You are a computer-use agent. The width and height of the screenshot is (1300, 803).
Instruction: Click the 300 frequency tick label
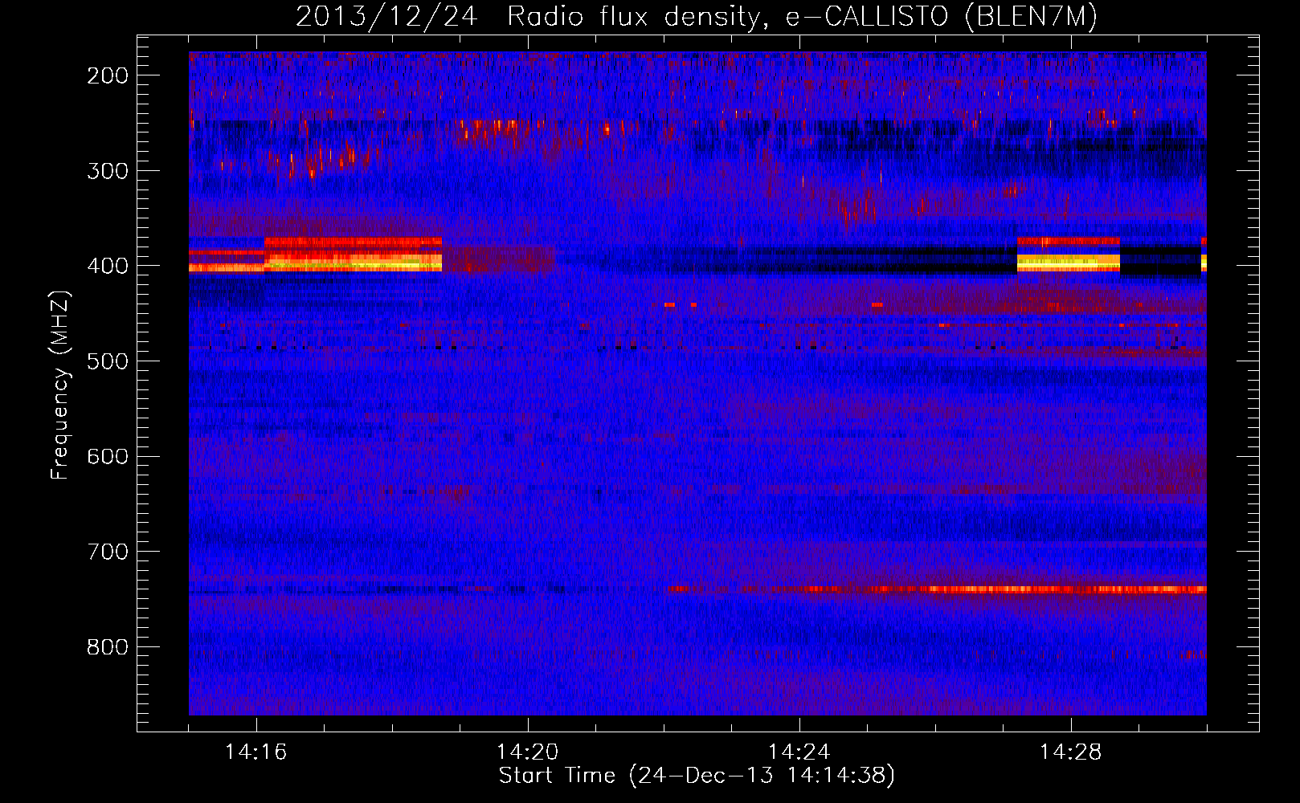pos(108,170)
